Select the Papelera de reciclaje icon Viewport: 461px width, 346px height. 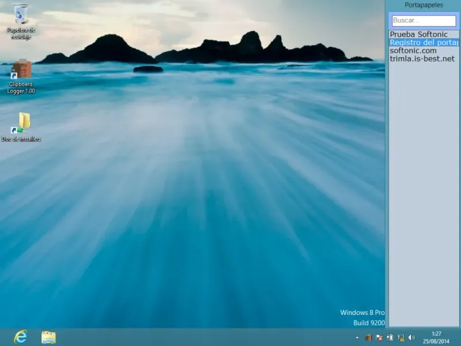point(21,15)
